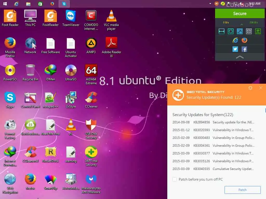
Task: Open lowercase vlc desktop shortcut
Action: pos(71,127)
